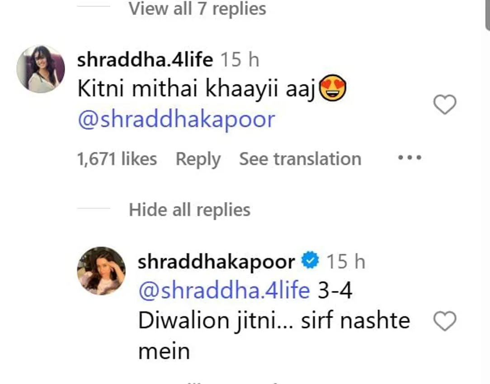490x384 pixels.
Task: Like the "Kitni mithai khaayii aaj" comment
Action: click(445, 105)
